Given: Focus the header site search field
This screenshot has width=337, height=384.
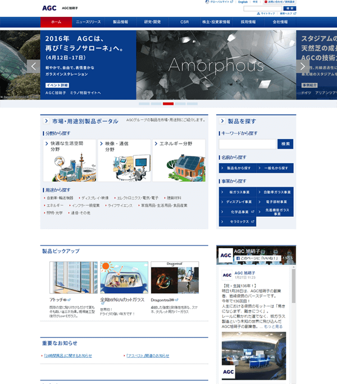Looking at the screenshot, I should pos(263,8).
